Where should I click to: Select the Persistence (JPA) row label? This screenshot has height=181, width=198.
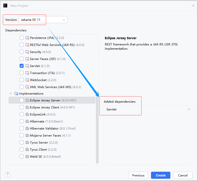(42, 38)
